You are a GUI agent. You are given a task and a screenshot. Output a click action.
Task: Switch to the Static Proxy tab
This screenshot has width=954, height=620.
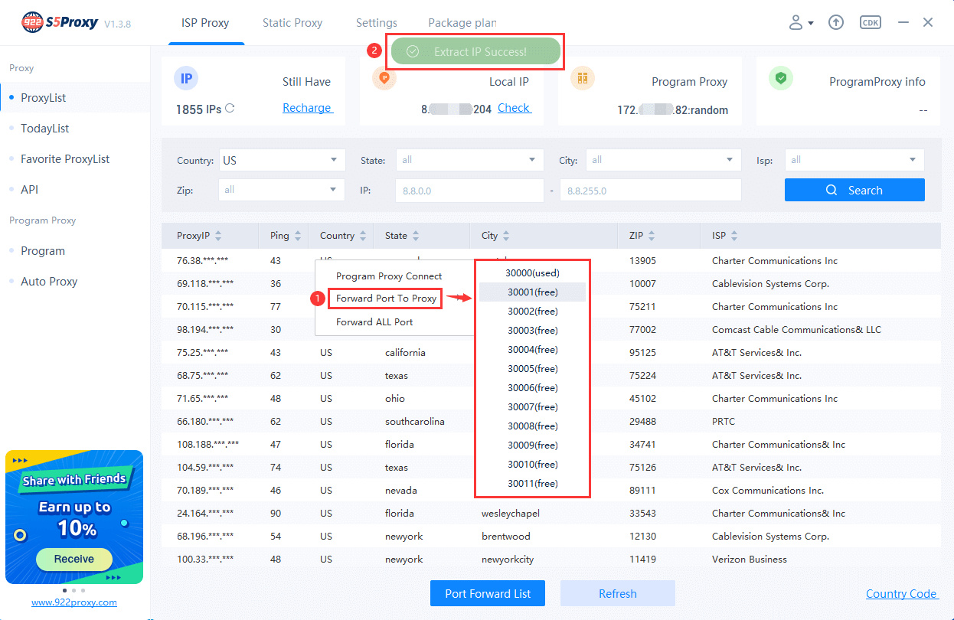[292, 23]
